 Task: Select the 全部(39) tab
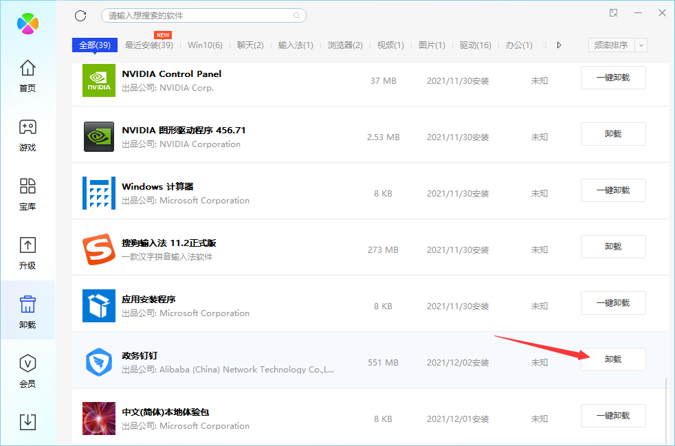click(95, 45)
